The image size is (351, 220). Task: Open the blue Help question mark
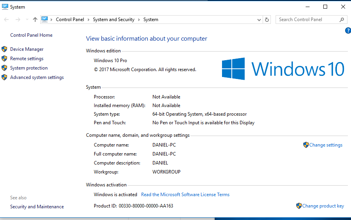point(348,30)
